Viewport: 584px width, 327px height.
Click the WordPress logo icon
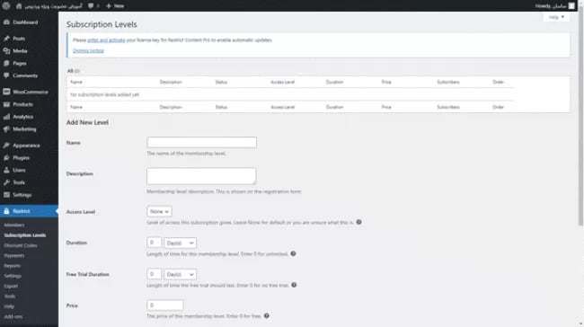point(6,5)
